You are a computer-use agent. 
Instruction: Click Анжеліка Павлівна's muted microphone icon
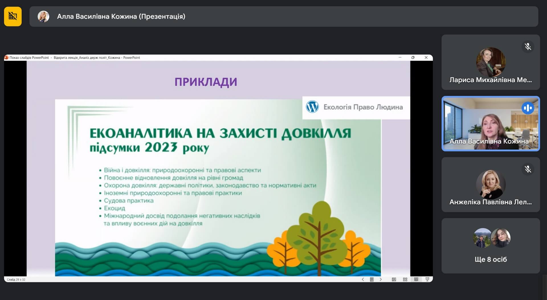click(x=528, y=169)
